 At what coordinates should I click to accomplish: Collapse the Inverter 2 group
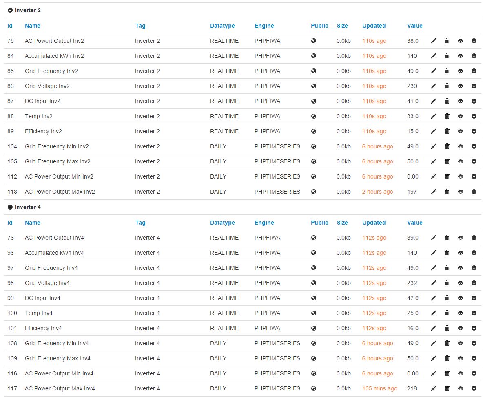(10, 11)
